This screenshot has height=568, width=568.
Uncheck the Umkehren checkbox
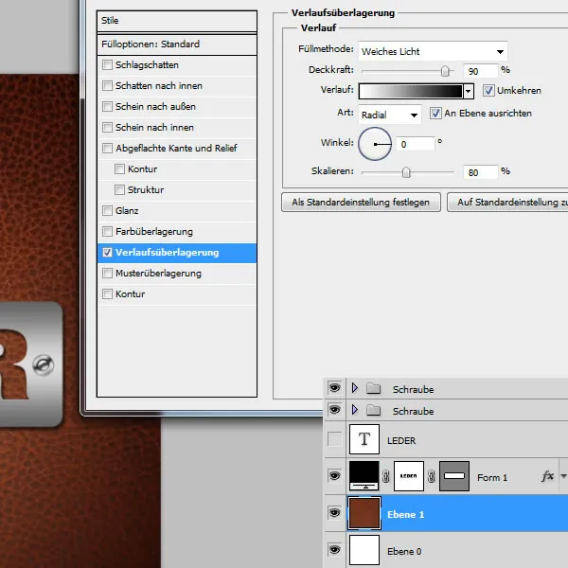point(488,91)
